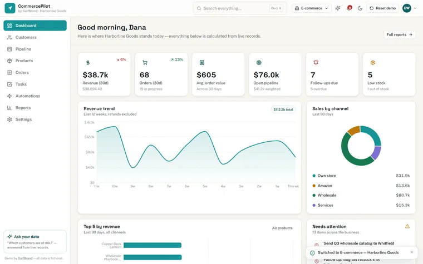Open Pipeline in sidebar
The image size is (423, 264).
pyautogui.click(x=35, y=49)
